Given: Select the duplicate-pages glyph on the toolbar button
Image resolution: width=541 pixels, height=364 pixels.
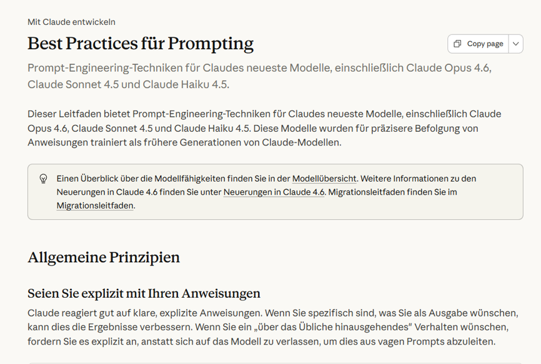Looking at the screenshot, I should tap(457, 44).
